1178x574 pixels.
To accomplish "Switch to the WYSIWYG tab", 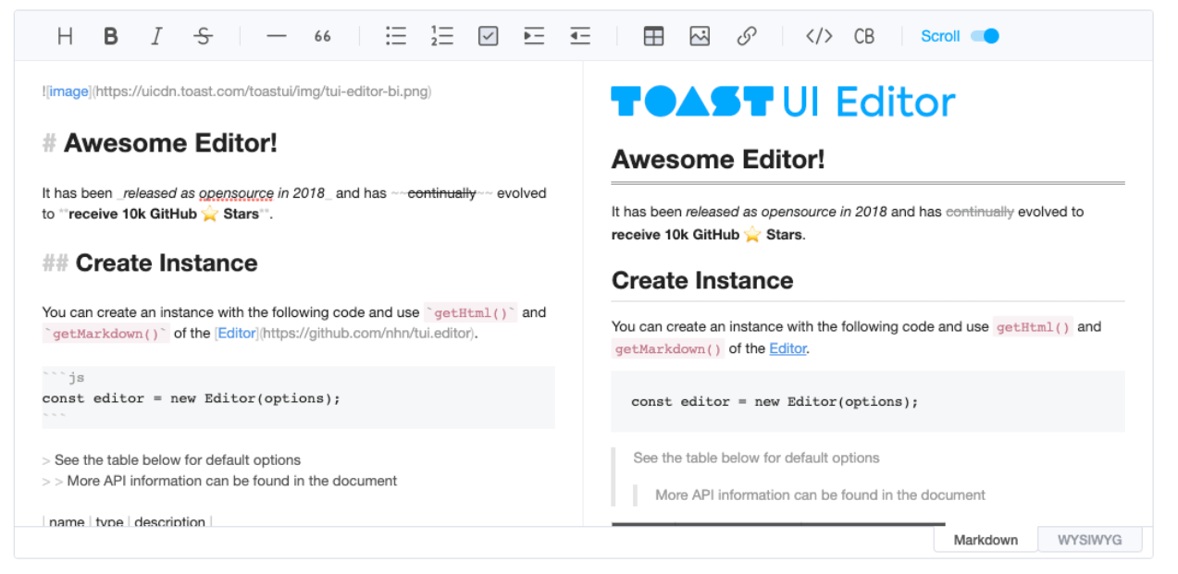I will tap(1089, 540).
